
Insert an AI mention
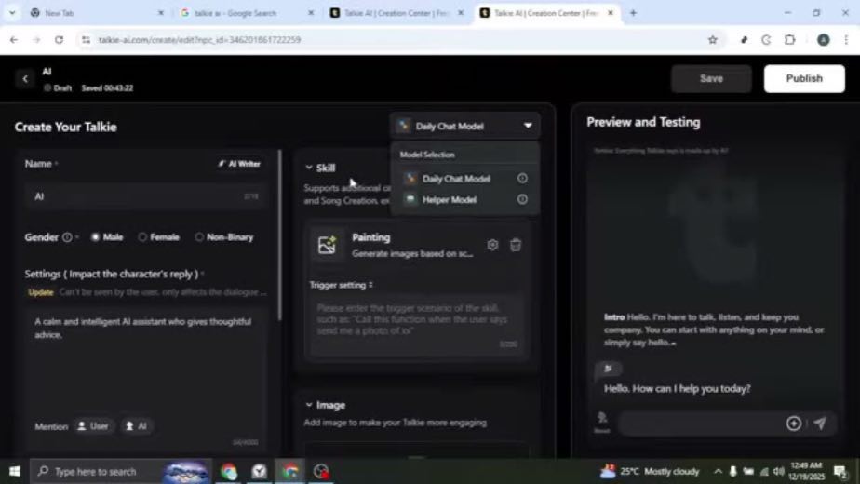[136, 426]
